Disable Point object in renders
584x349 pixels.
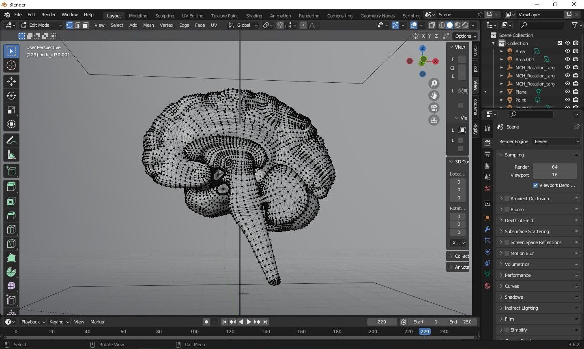click(575, 100)
